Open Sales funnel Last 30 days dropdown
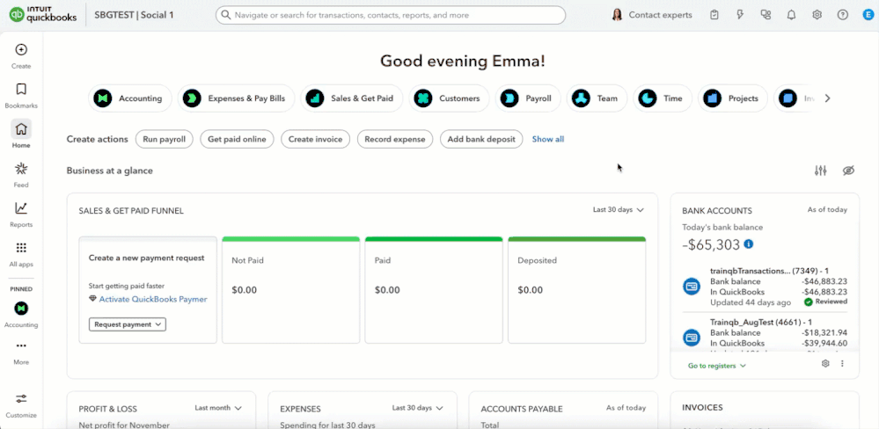Image resolution: width=879 pixels, height=429 pixels. click(619, 210)
